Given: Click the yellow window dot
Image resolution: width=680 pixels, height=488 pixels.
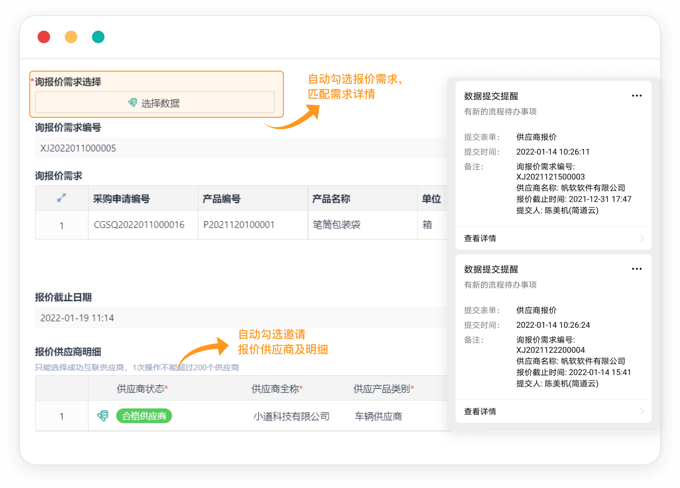Looking at the screenshot, I should pyautogui.click(x=71, y=37).
